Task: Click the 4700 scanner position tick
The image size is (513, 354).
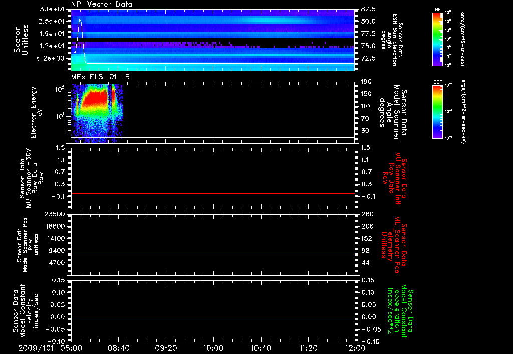Action: click(56, 263)
